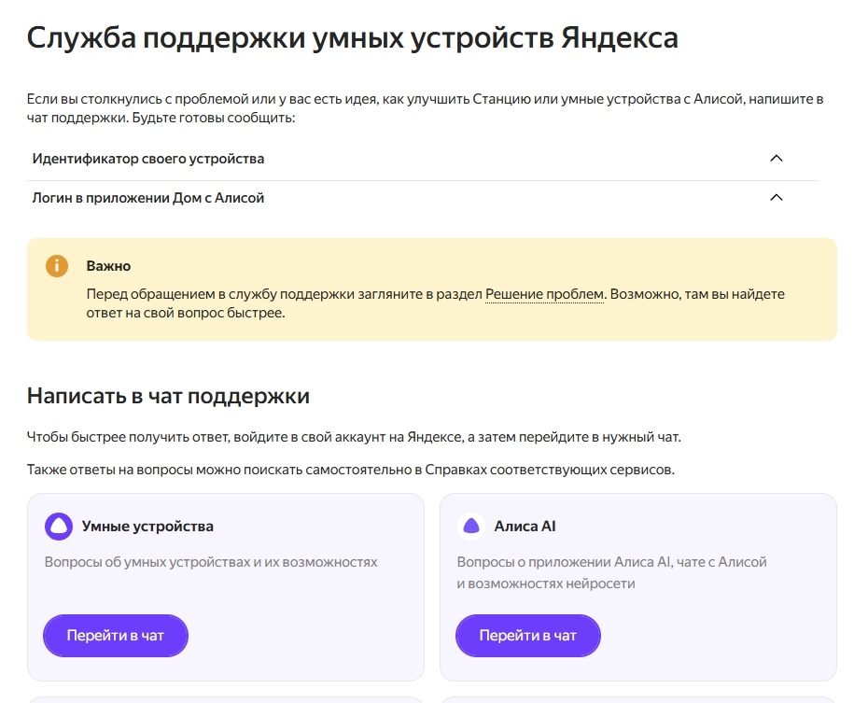
Task: Click the page heading about Яндекс support
Action: click(x=353, y=36)
